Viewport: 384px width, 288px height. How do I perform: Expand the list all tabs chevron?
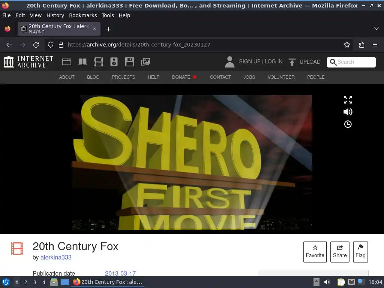coord(376,29)
